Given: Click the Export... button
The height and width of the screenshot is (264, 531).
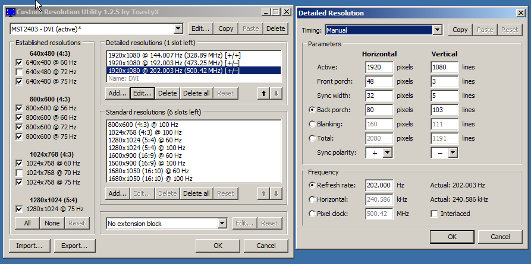Looking at the screenshot, I should (x=74, y=246).
